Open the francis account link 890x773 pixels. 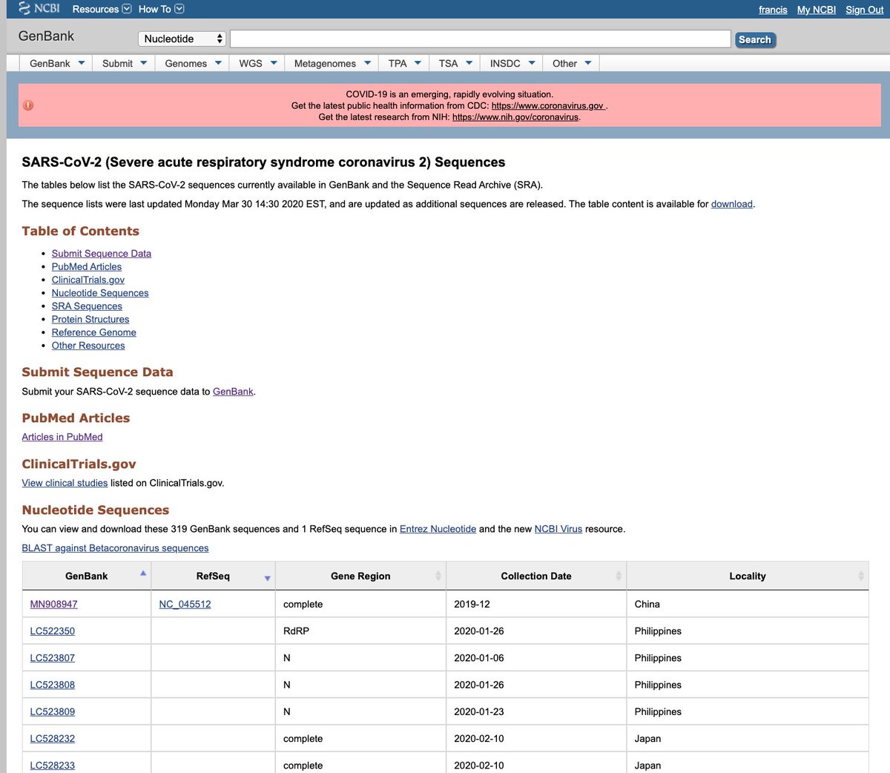pos(773,10)
